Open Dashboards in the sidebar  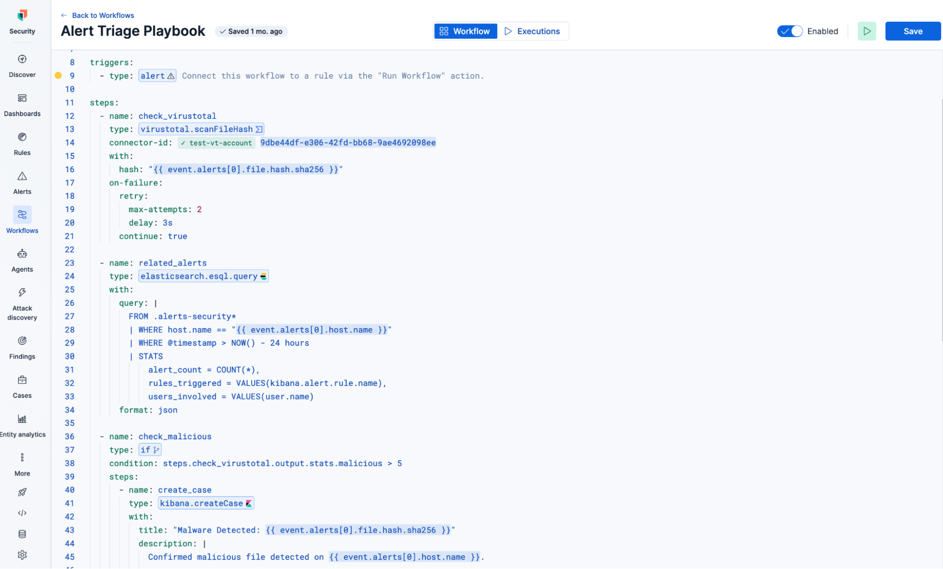[22, 105]
